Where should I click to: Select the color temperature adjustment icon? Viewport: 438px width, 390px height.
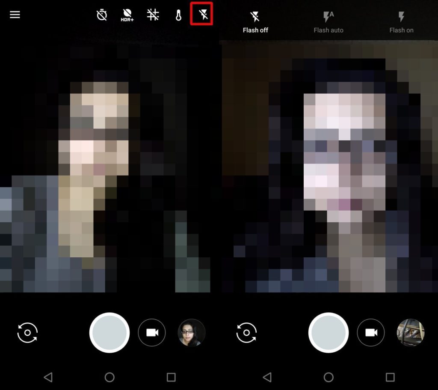(x=178, y=15)
